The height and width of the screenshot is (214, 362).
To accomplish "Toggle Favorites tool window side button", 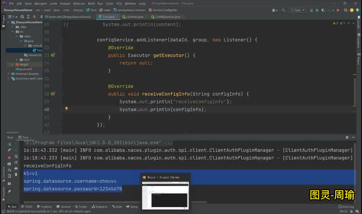I will 4,193.
